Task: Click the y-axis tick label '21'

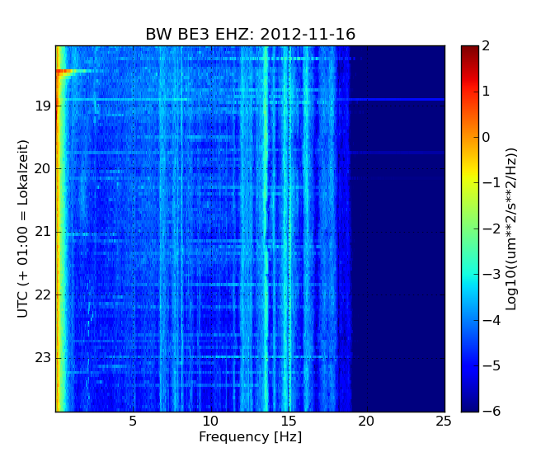Action: pyautogui.click(x=43, y=233)
